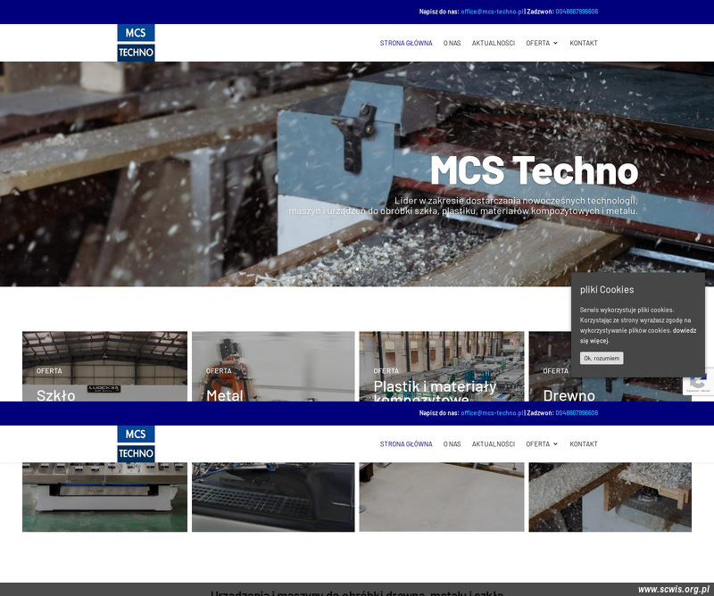Viewport: 714px width, 596px height.
Task: Click the glass machine thumbnail with green floor
Action: pos(104,497)
